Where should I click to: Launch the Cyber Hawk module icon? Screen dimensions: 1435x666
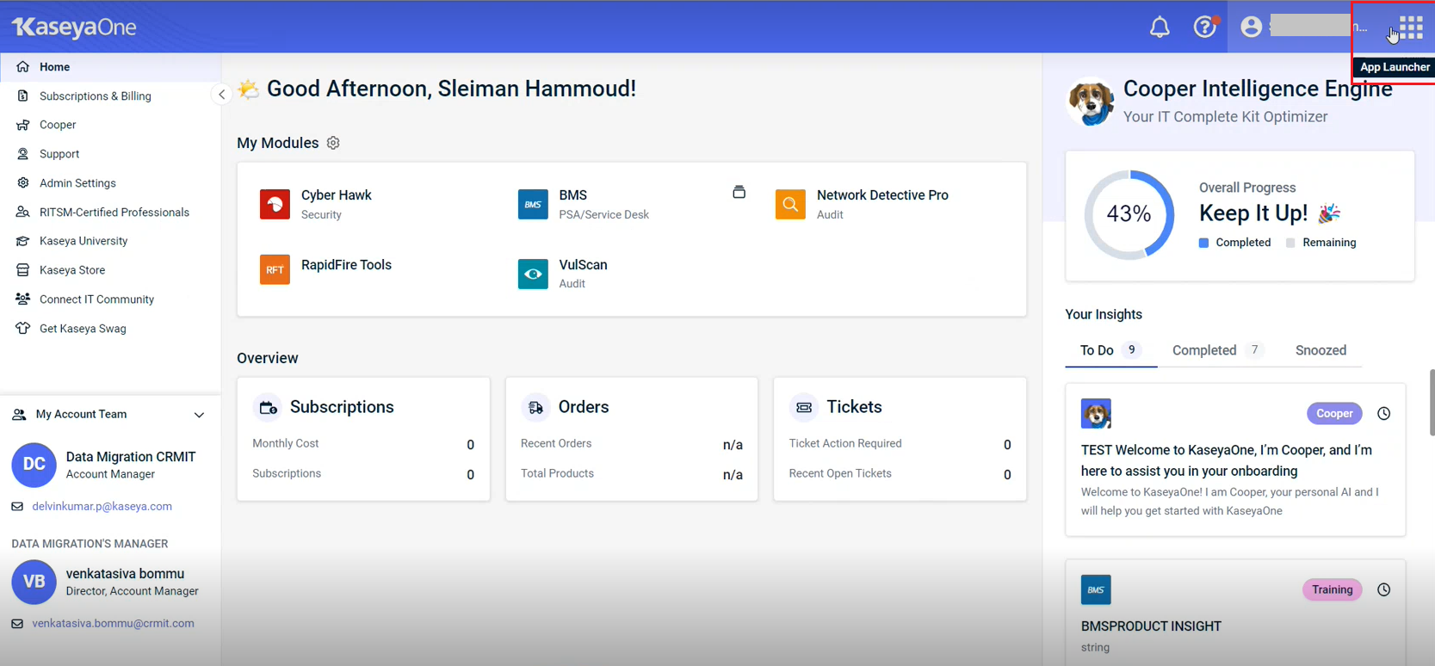275,205
